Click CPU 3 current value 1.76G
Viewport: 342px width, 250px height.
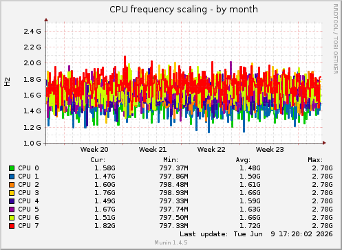(x=105, y=193)
